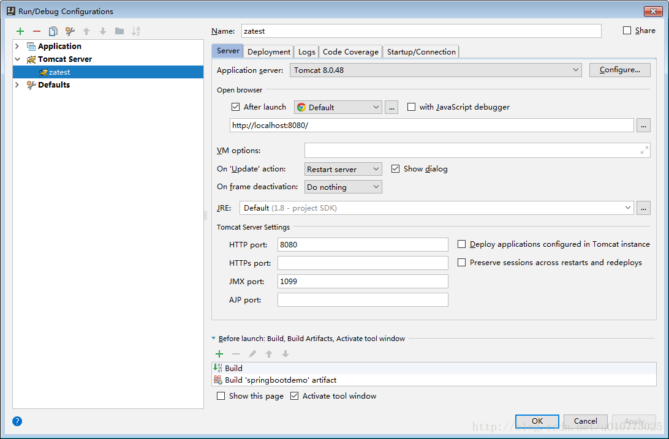Click the Configure... button
This screenshot has width=669, height=439.
620,70
